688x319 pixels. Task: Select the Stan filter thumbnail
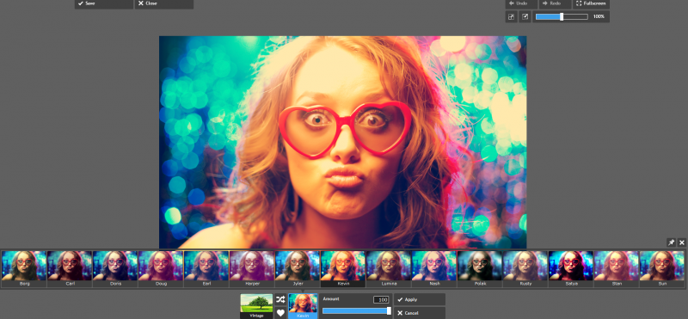pos(617,269)
